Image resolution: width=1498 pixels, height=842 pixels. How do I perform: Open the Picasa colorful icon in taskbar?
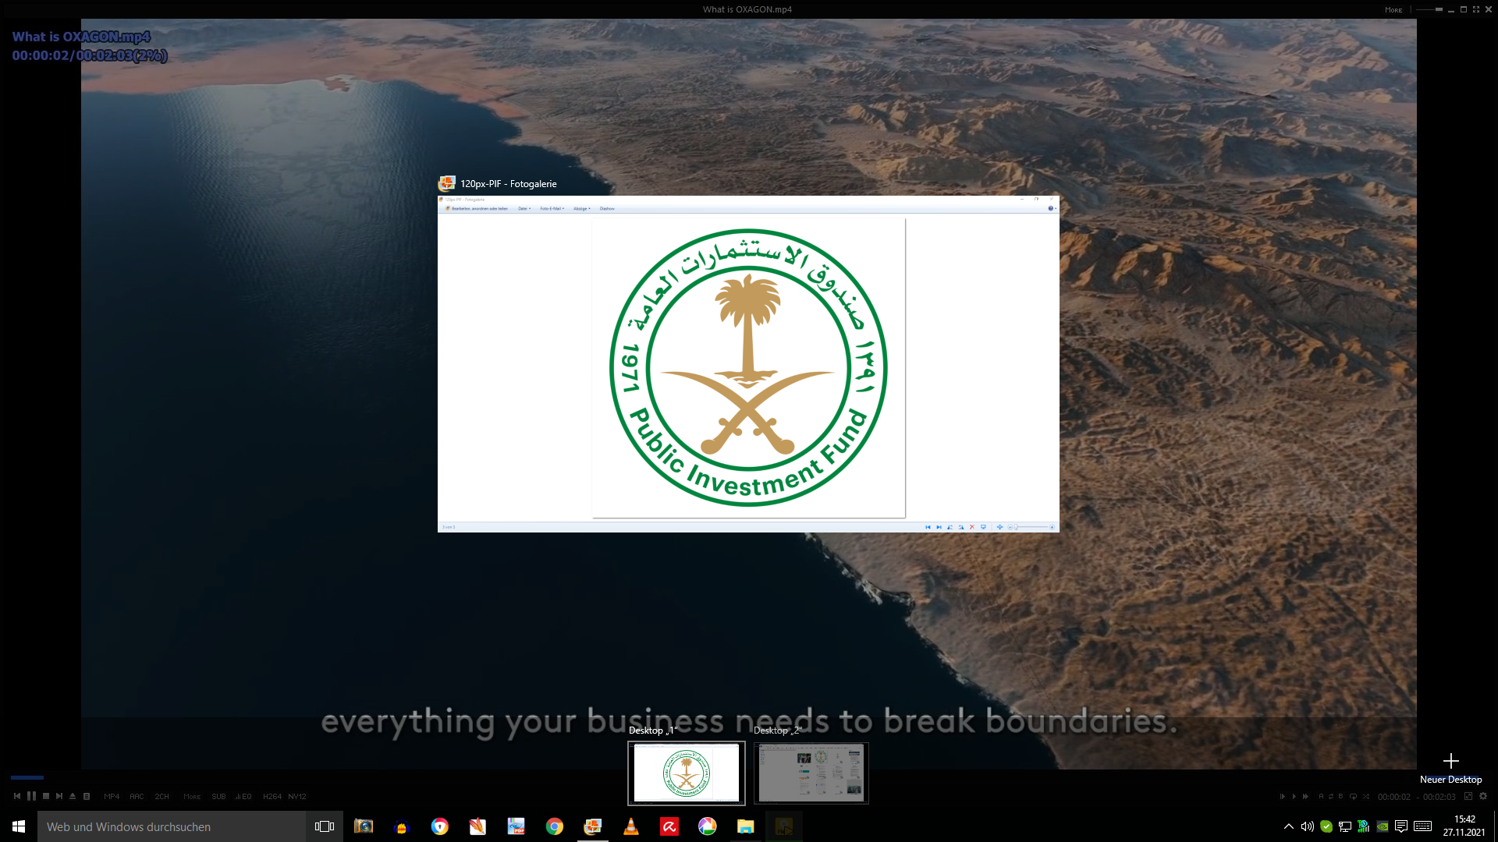click(708, 826)
